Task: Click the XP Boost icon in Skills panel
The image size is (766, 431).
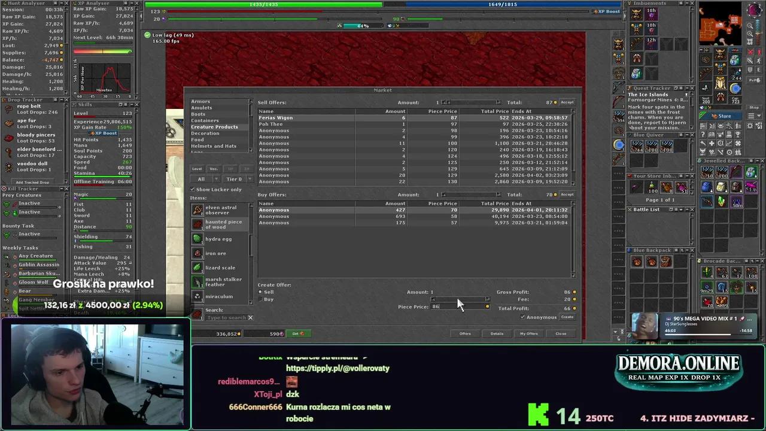Action: pos(93,133)
